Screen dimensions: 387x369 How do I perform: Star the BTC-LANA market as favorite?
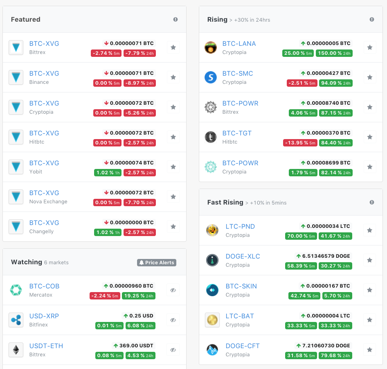point(370,47)
